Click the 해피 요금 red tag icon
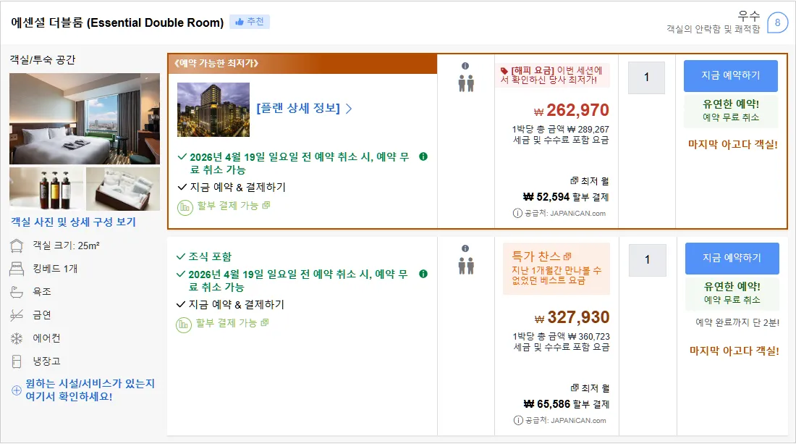This screenshot has width=796, height=444. pyautogui.click(x=504, y=70)
